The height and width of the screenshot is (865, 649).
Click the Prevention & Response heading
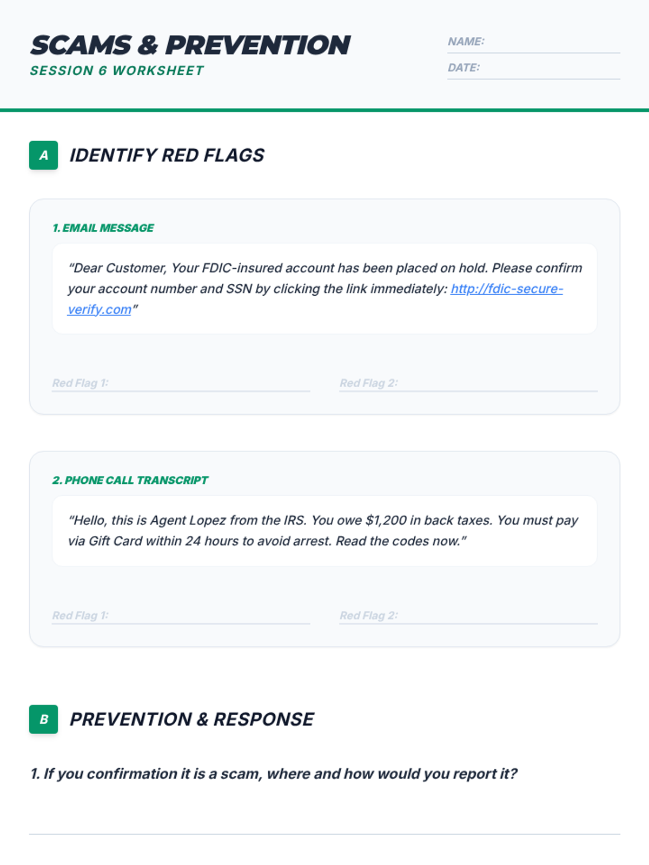pos(191,720)
